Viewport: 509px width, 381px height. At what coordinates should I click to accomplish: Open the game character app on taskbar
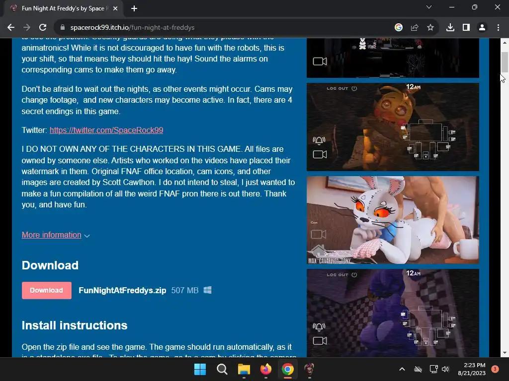tap(309, 369)
